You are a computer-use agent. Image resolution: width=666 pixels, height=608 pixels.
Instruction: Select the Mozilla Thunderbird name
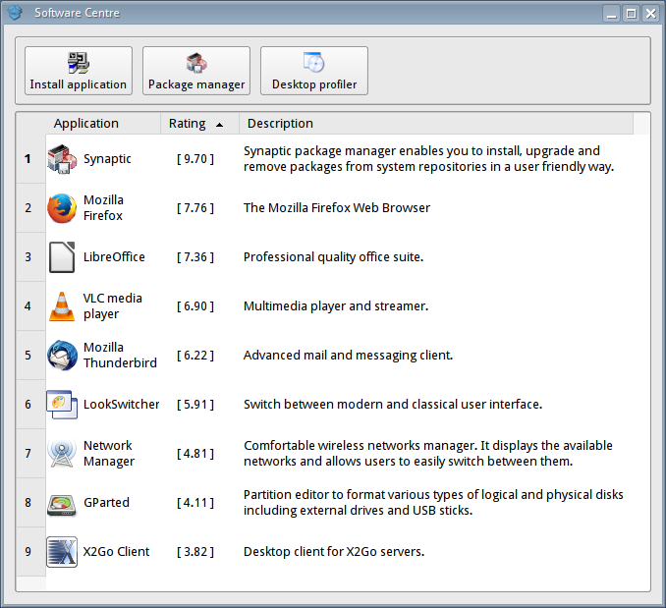click(x=120, y=356)
